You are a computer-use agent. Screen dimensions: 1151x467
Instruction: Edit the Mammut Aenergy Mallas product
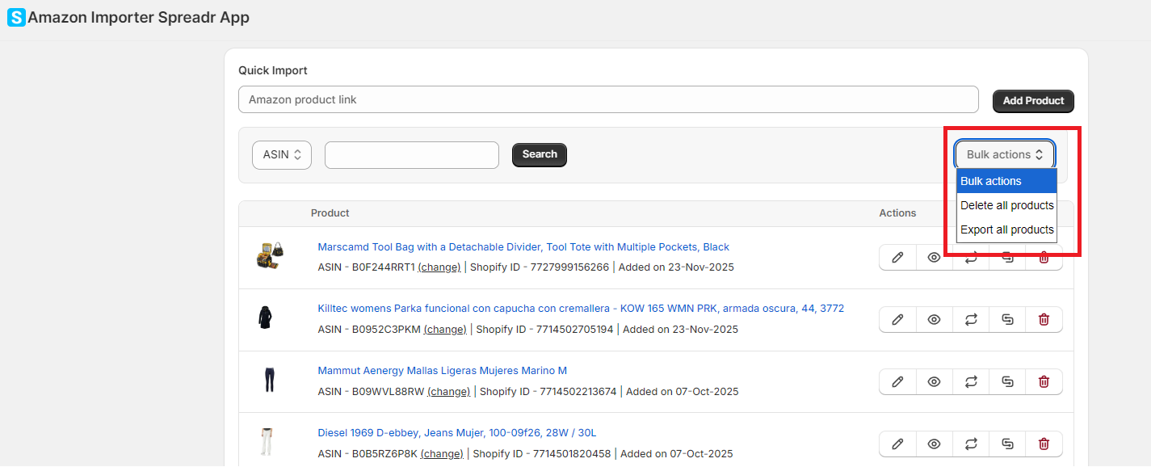click(x=897, y=381)
